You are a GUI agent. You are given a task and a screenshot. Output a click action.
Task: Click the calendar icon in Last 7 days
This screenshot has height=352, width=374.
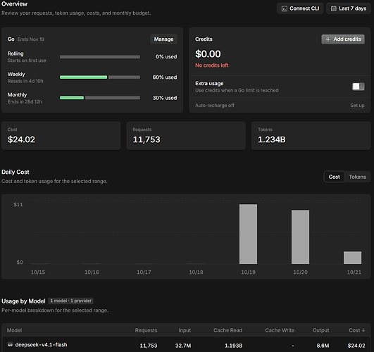point(333,8)
